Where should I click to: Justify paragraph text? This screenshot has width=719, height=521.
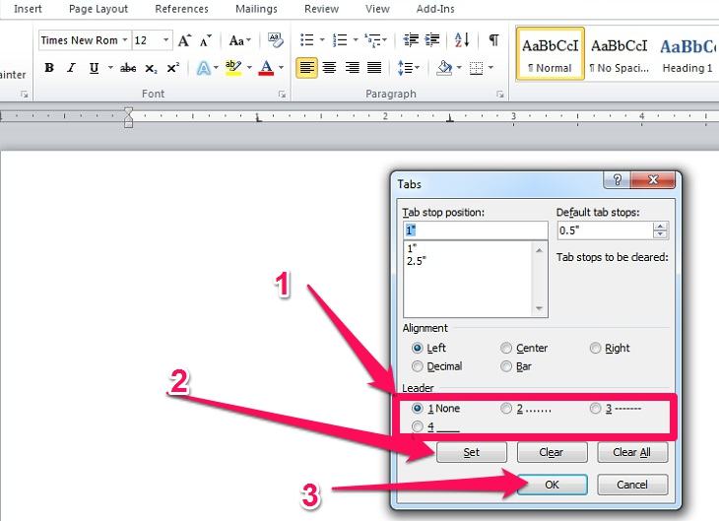[x=374, y=68]
